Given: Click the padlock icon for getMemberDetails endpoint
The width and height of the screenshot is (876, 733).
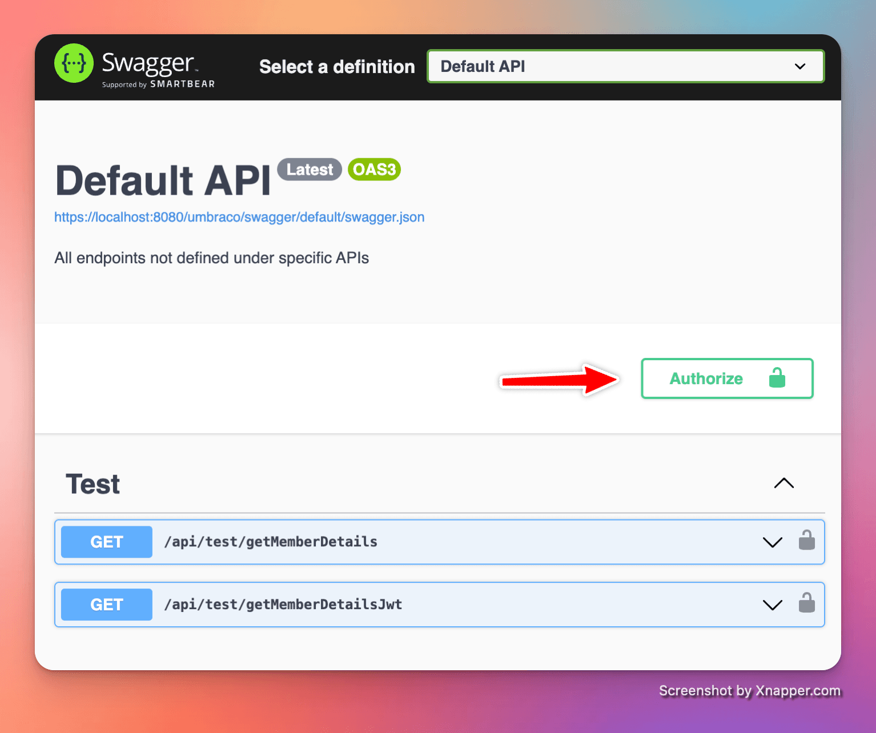Looking at the screenshot, I should 807,541.
